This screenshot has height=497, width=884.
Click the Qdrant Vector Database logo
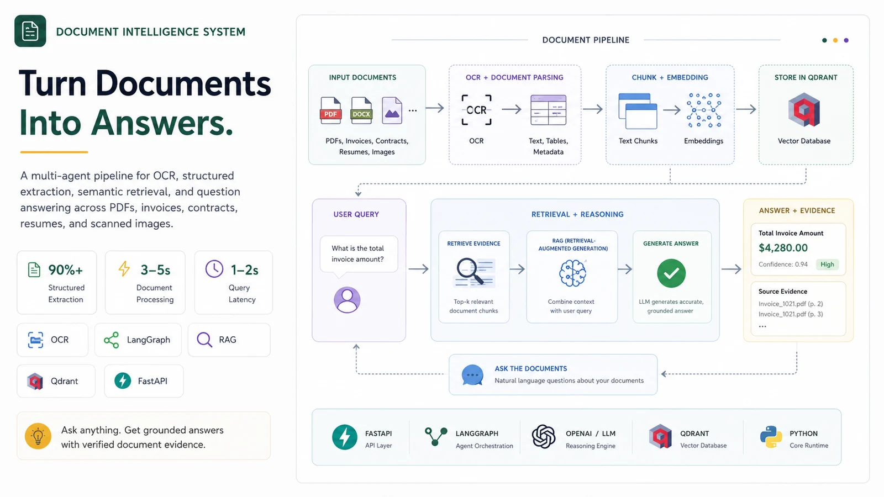pyautogui.click(x=804, y=110)
